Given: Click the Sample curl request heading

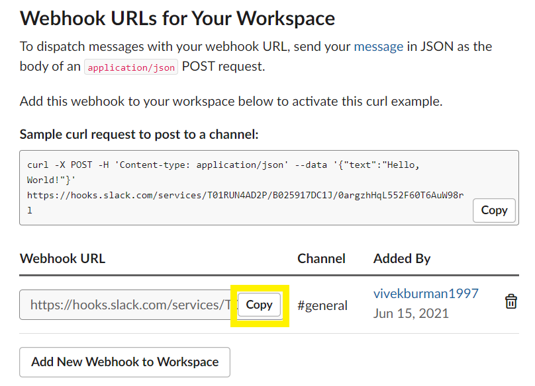Looking at the screenshot, I should point(139,135).
